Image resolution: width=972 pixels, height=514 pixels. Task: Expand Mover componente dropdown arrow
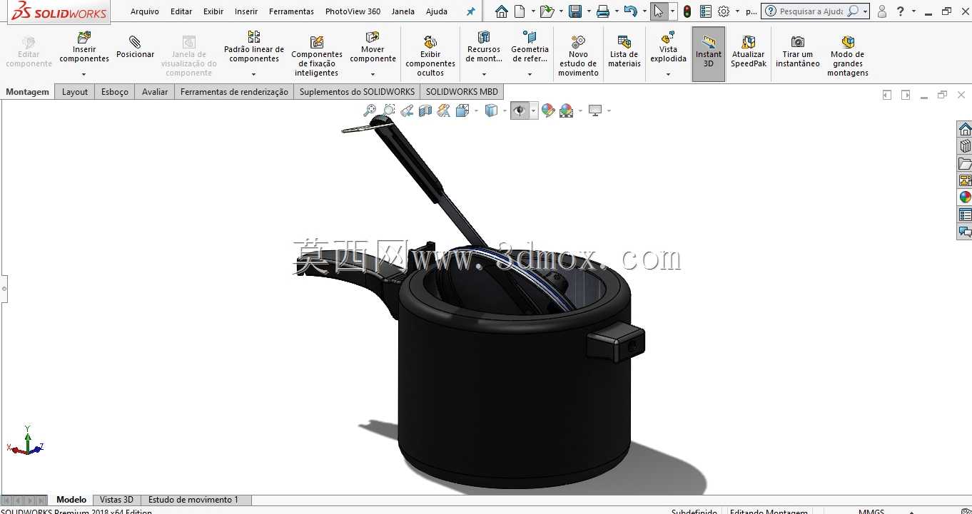point(373,74)
